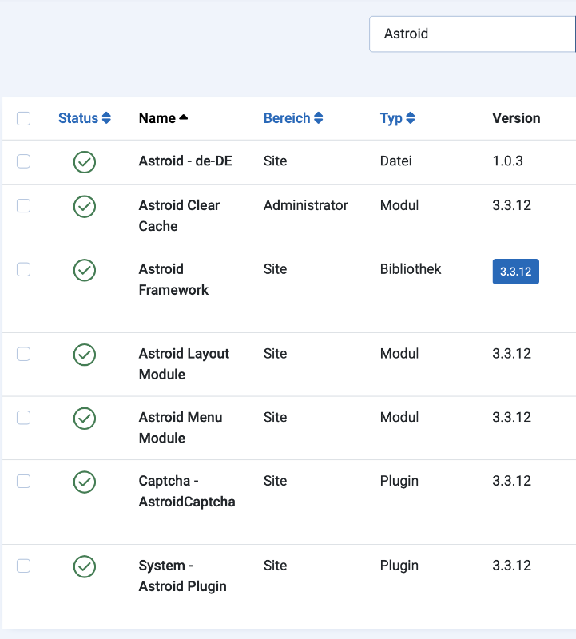Click the Version column header

point(516,118)
